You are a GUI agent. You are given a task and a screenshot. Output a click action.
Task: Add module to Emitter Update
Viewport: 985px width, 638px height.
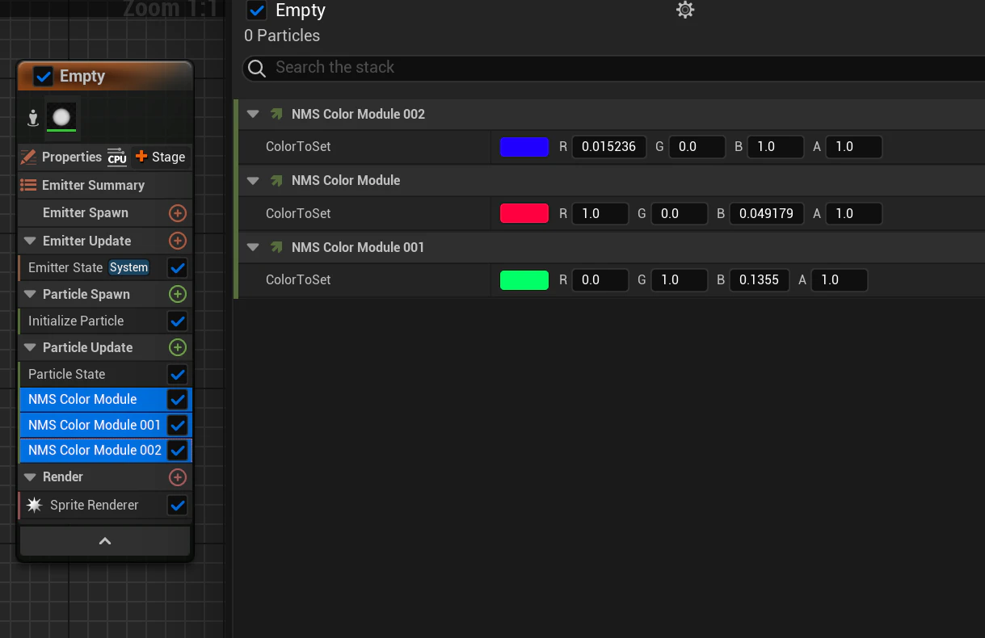178,241
